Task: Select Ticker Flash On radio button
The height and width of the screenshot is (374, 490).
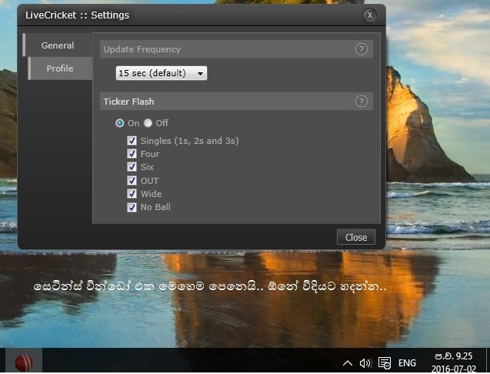Action: pos(119,123)
